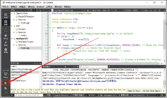
Task: Zoom in compile output with plus icon
Action: pos(109,67)
